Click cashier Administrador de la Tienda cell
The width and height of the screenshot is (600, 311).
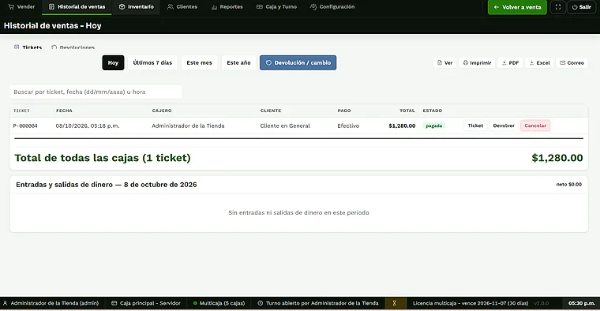pos(188,126)
